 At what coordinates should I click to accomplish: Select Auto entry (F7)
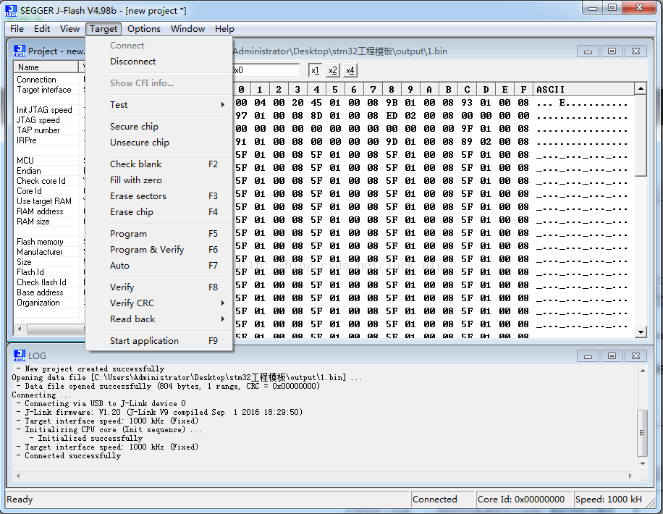point(169,266)
